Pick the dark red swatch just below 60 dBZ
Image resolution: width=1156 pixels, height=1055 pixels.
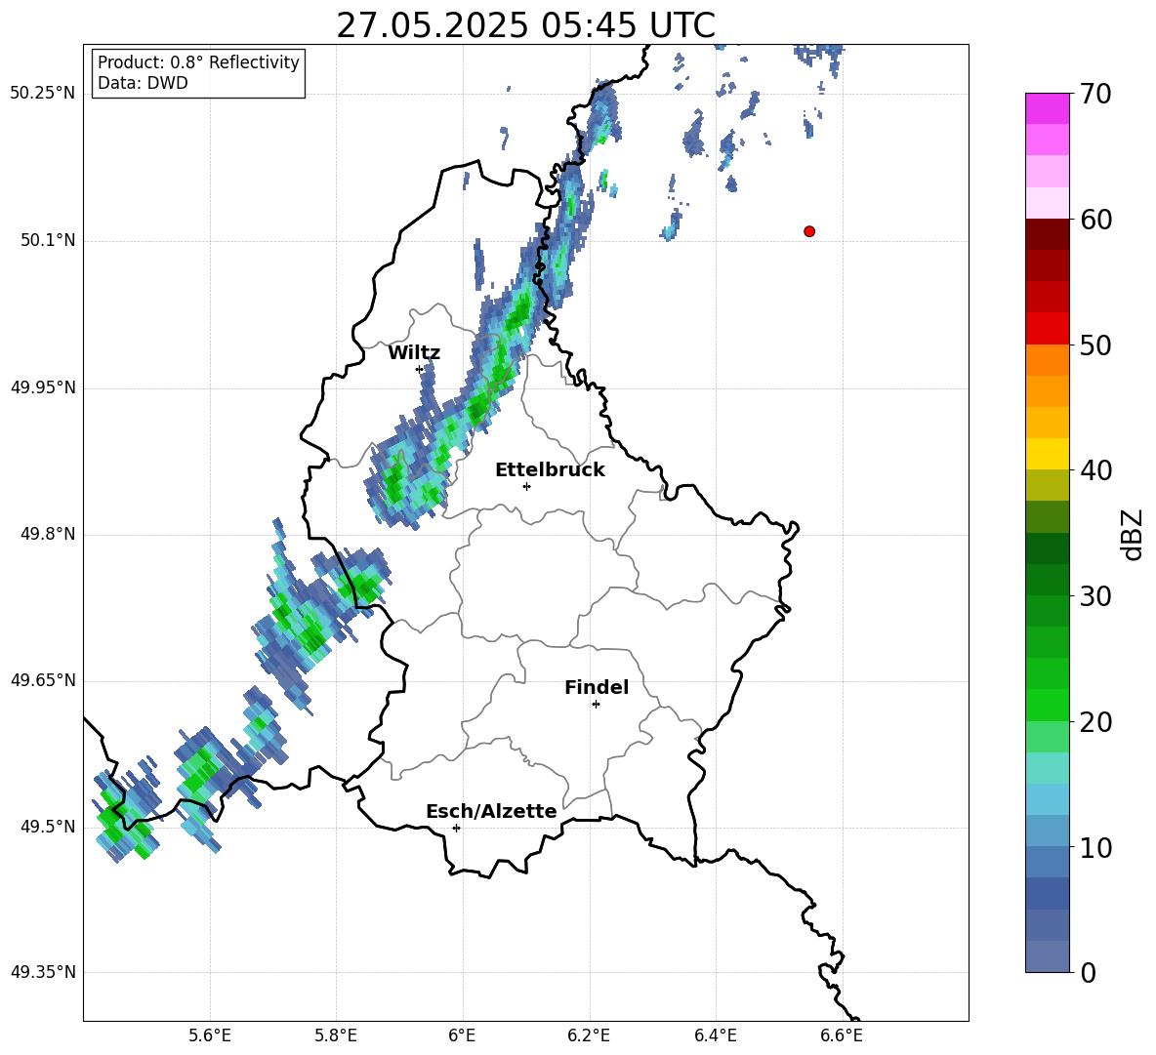[1047, 234]
